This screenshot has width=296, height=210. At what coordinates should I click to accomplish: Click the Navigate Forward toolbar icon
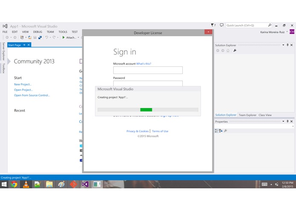pyautogui.click(x=15, y=37)
